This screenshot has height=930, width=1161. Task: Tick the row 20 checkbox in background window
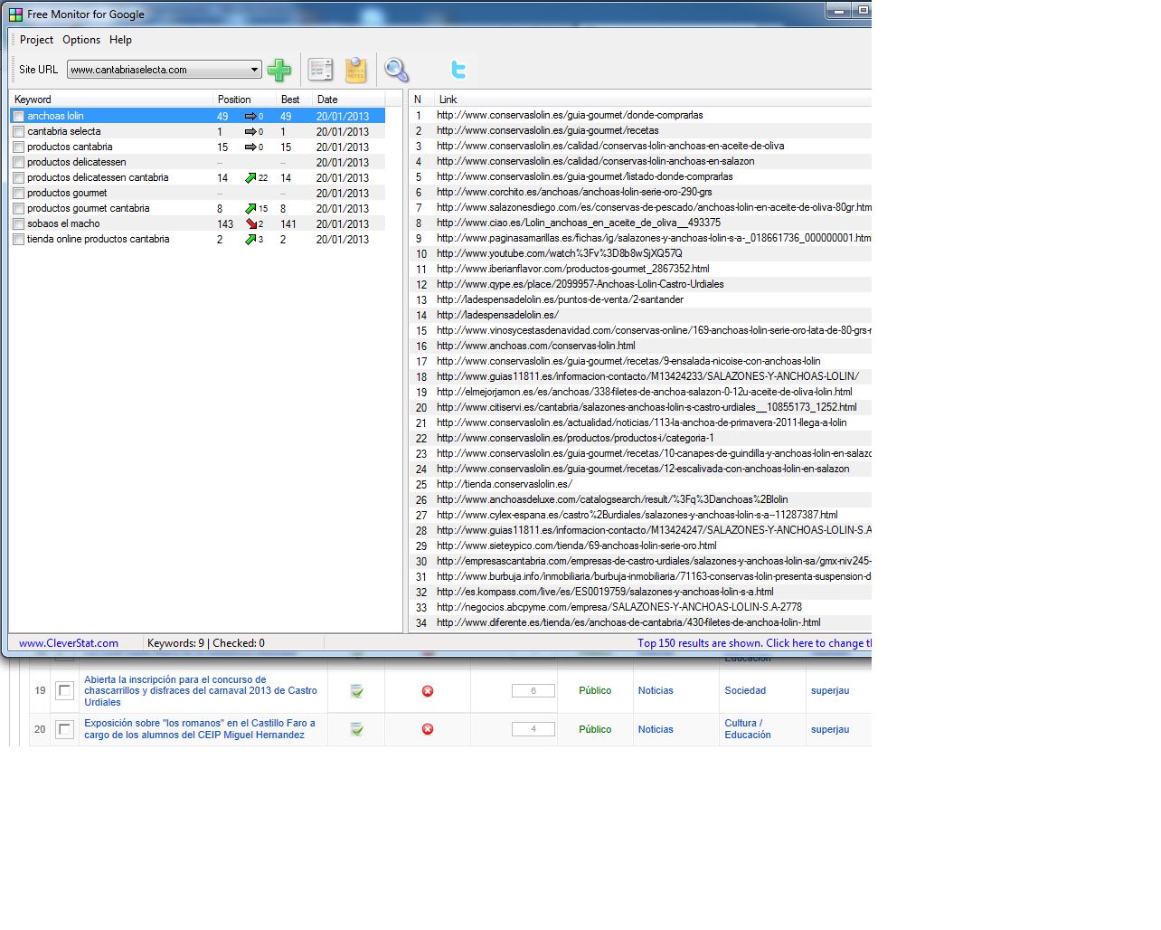coord(64,729)
